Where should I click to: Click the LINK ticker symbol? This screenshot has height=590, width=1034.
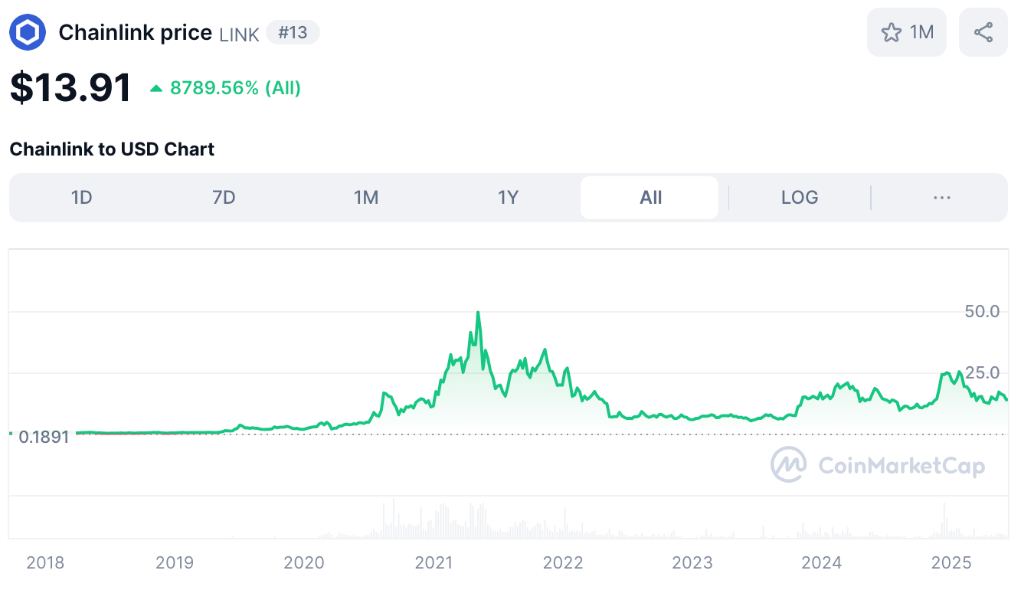click(240, 34)
